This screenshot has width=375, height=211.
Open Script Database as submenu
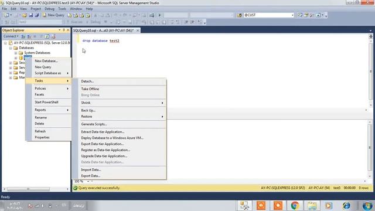49,73
